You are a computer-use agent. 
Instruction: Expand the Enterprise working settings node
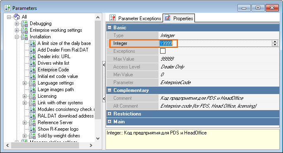pyautogui.click(x=17, y=30)
